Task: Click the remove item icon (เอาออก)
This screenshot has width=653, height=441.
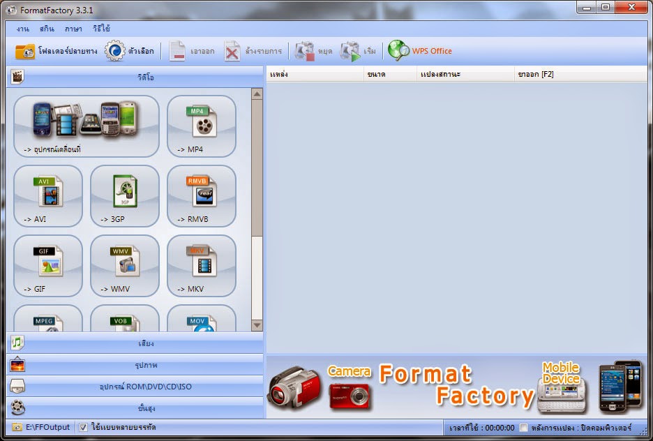Action: click(x=177, y=51)
